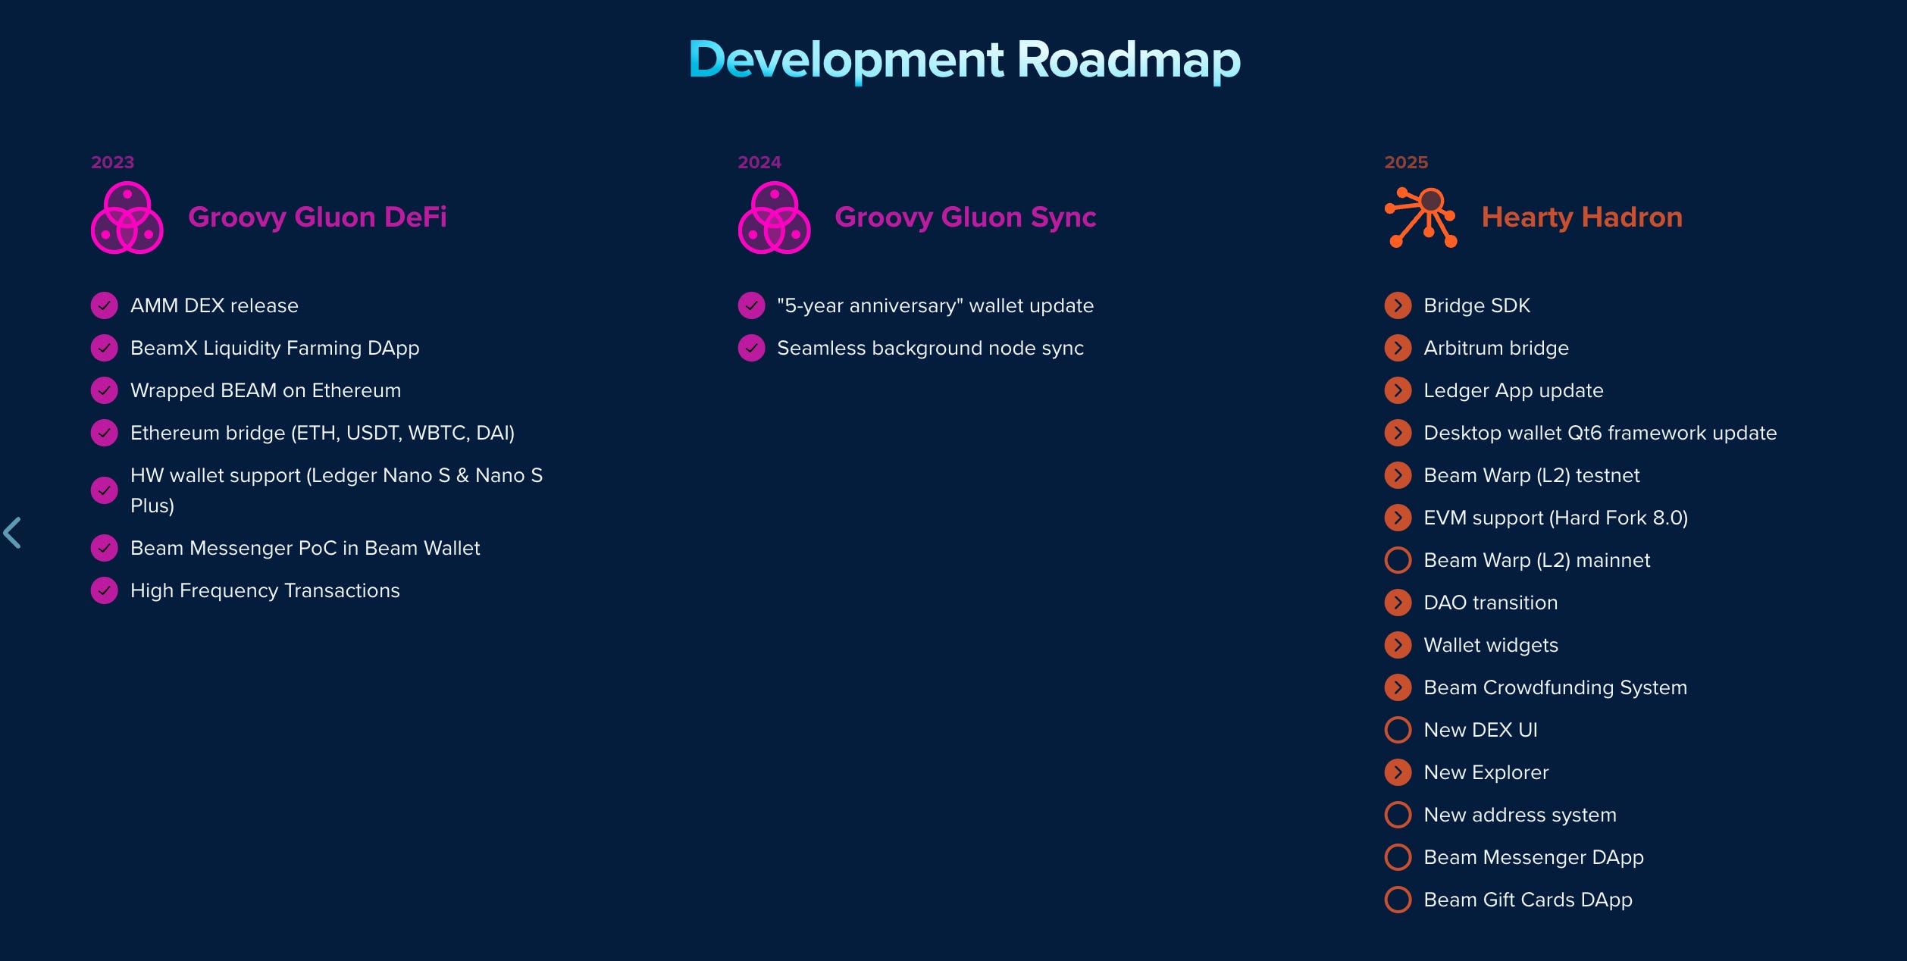Click the BeamX Liquidity Farming DApp text
The height and width of the screenshot is (961, 1907).
point(275,348)
